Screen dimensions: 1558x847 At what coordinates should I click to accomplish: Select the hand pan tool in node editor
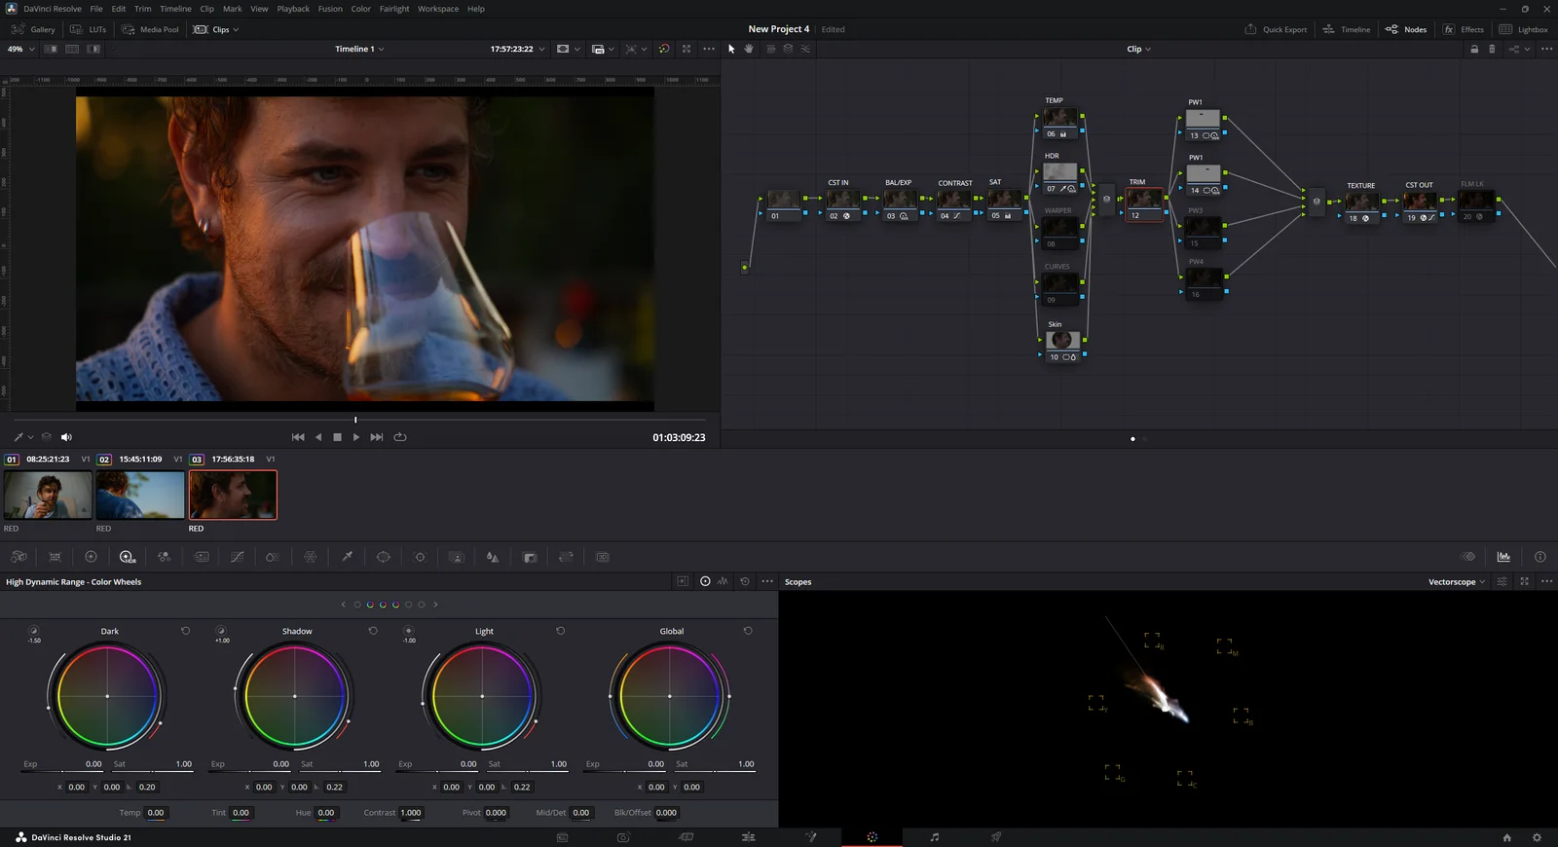tap(749, 49)
